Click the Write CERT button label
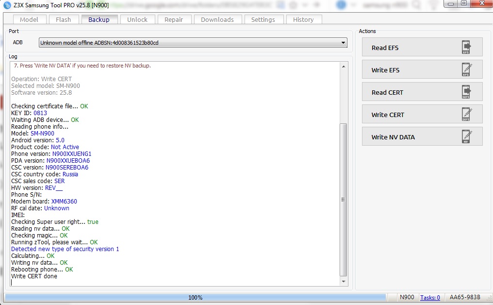 388,115
